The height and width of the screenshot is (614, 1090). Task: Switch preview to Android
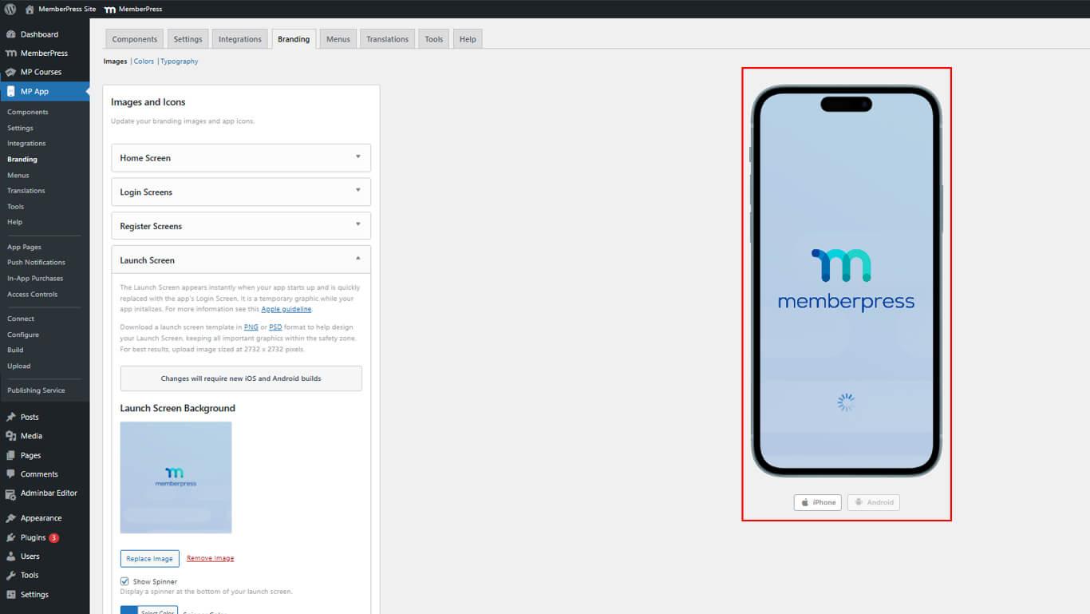(x=873, y=502)
